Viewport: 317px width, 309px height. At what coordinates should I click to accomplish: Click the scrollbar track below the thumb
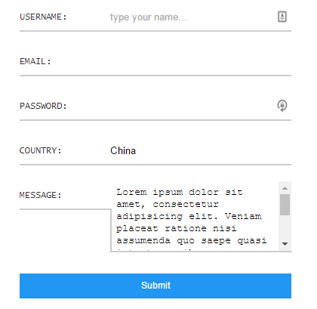pyautogui.click(x=285, y=227)
